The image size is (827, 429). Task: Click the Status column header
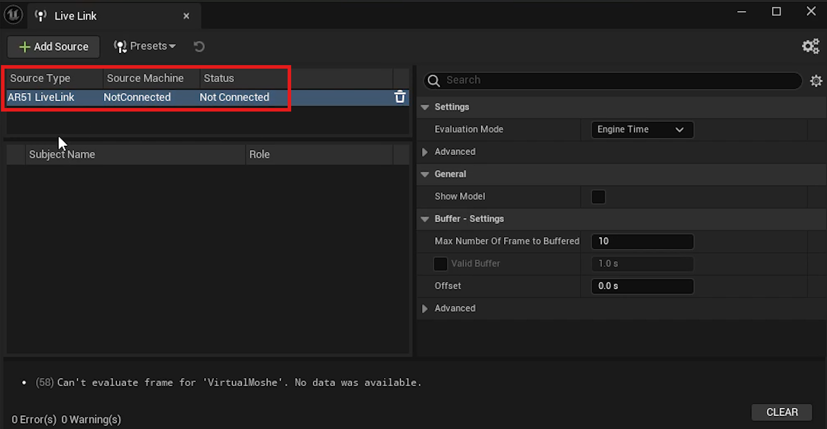pos(296,78)
